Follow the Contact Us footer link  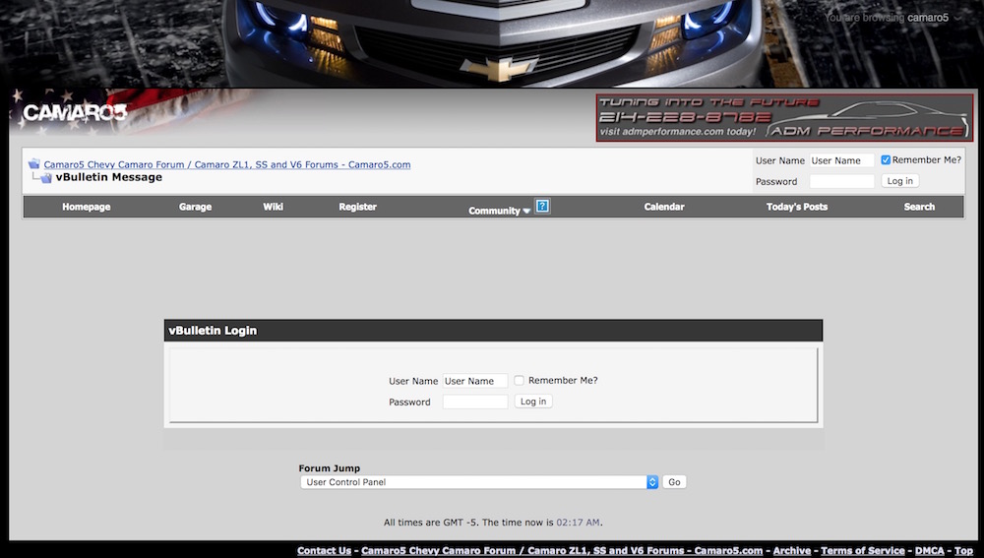pyautogui.click(x=324, y=550)
